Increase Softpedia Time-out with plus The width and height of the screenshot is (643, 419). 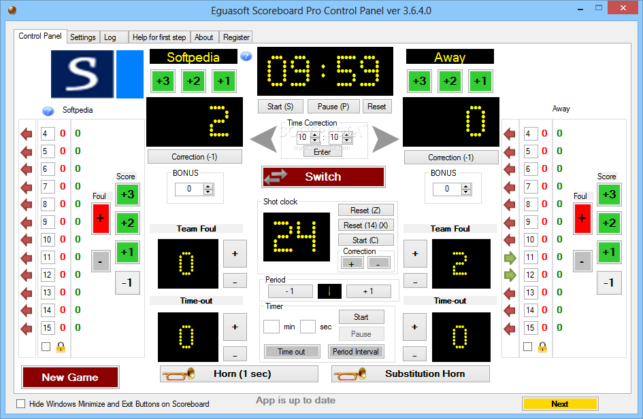click(235, 327)
